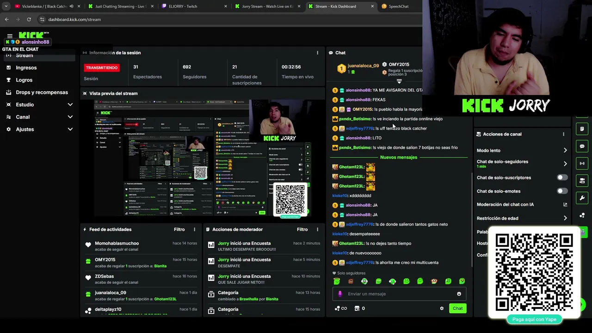Click the wrench icon in right rail

point(582,198)
